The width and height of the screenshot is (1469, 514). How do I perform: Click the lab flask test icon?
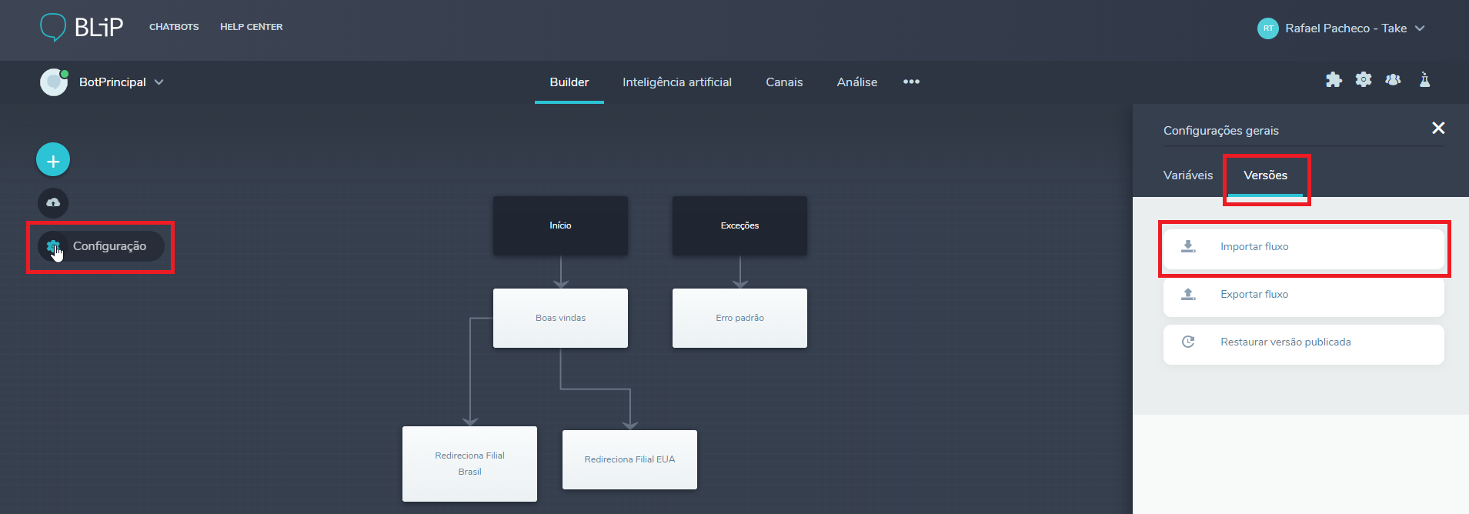(x=1424, y=80)
